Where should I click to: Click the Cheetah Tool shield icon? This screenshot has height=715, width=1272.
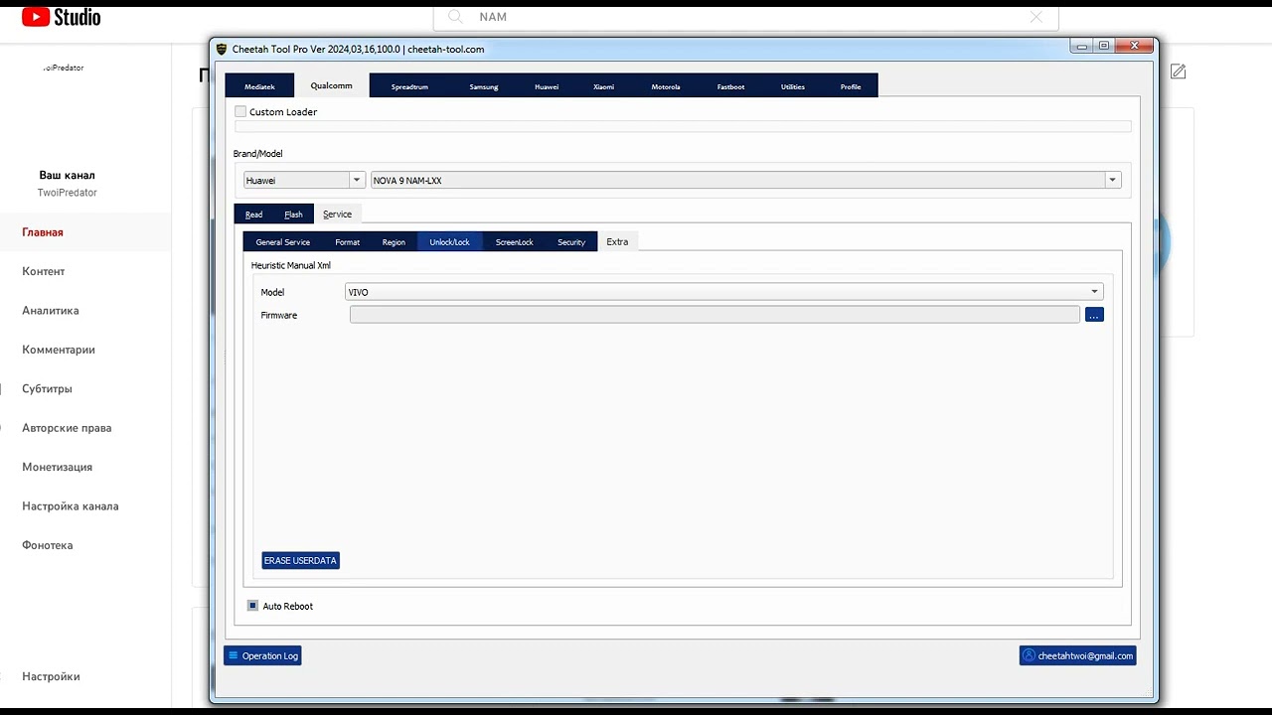click(x=222, y=49)
